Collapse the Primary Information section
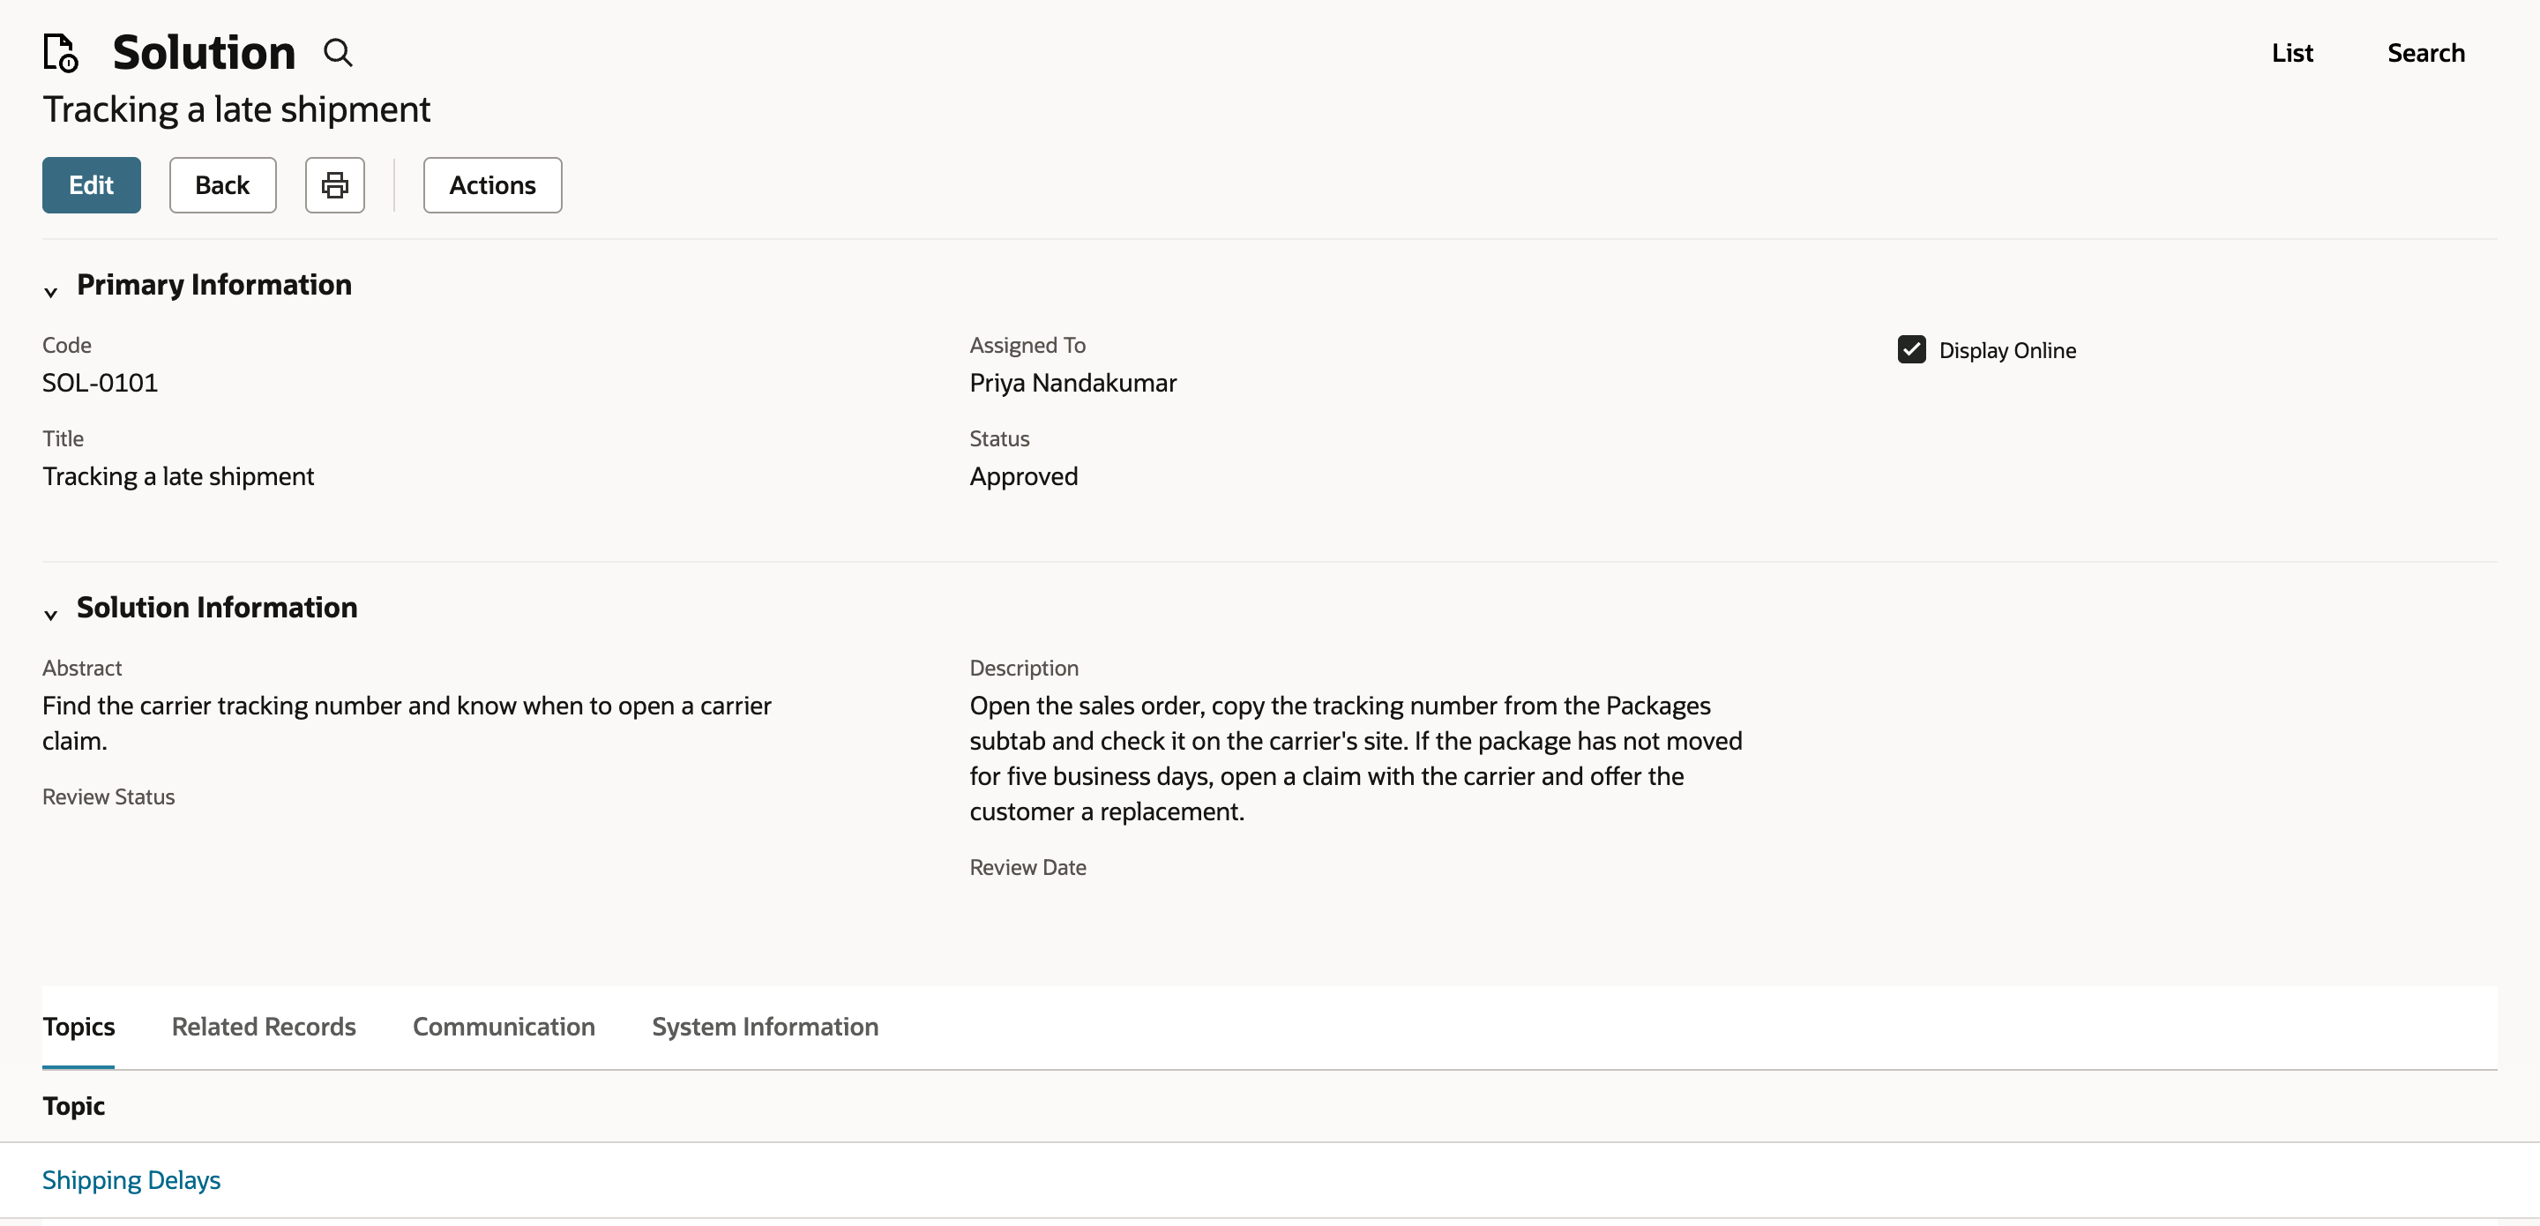Image resolution: width=2540 pixels, height=1226 pixels. point(51,291)
